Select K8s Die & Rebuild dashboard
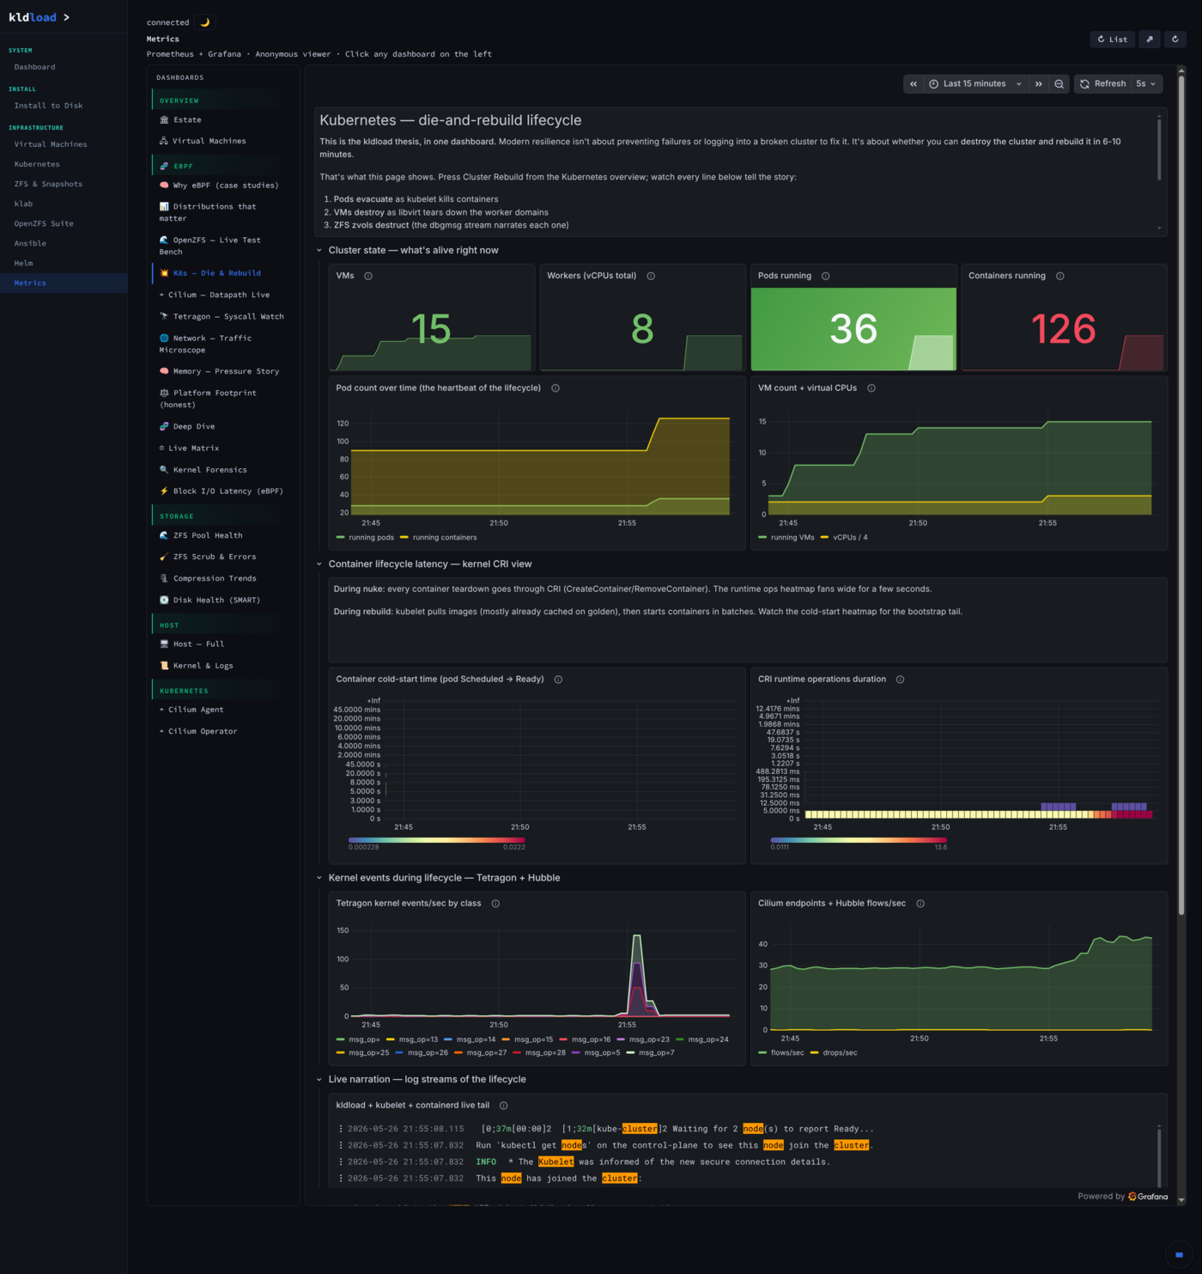The height and width of the screenshot is (1274, 1202). (222, 273)
